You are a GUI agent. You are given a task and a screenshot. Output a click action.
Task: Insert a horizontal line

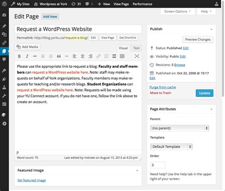point(67,56)
